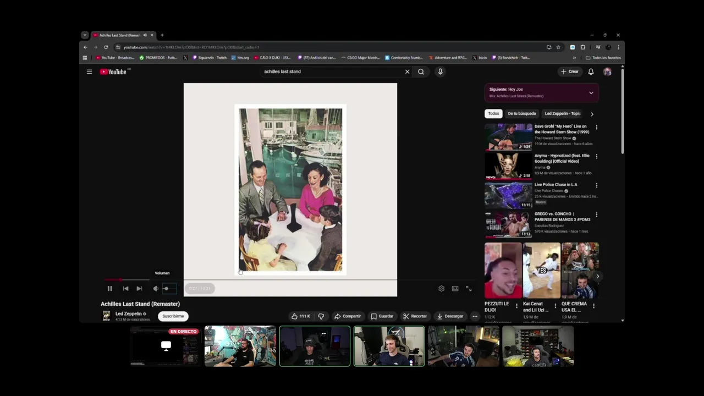Dislike the video with thumbs-down
This screenshot has height=396, width=704.
[x=321, y=316]
